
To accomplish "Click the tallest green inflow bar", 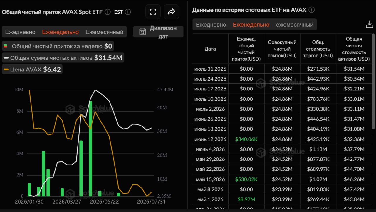I will (90, 149).
